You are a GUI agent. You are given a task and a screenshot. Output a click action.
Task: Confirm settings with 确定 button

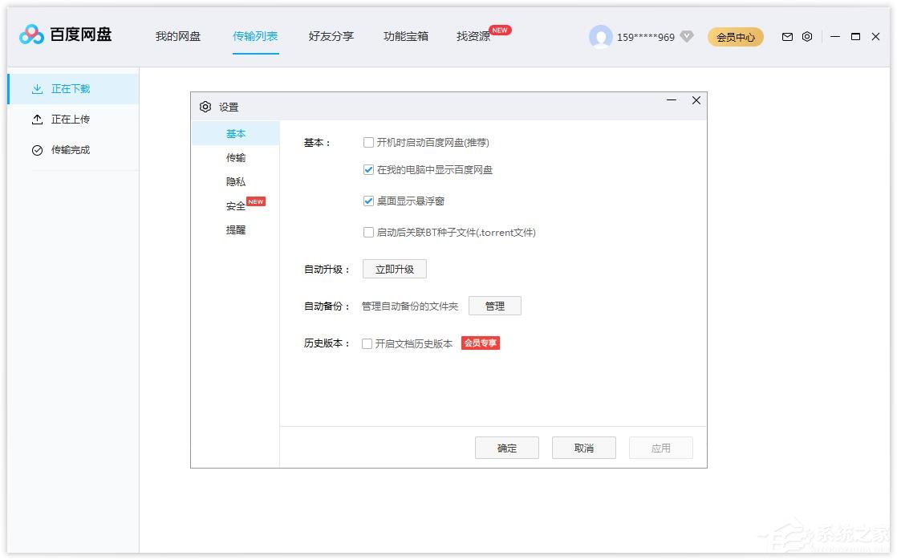click(507, 448)
